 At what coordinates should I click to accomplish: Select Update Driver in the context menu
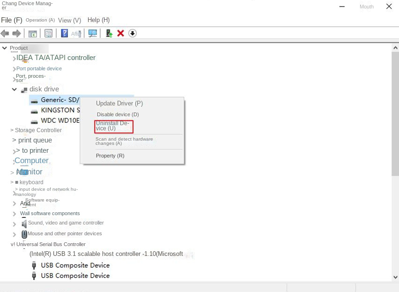click(x=119, y=103)
